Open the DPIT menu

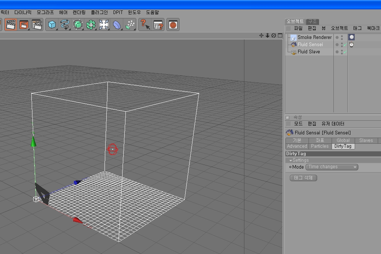point(118,12)
